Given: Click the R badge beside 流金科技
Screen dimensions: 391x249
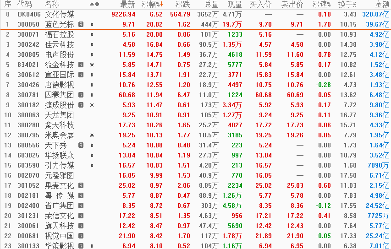Looking at the screenshot, I should tap(81, 65).
